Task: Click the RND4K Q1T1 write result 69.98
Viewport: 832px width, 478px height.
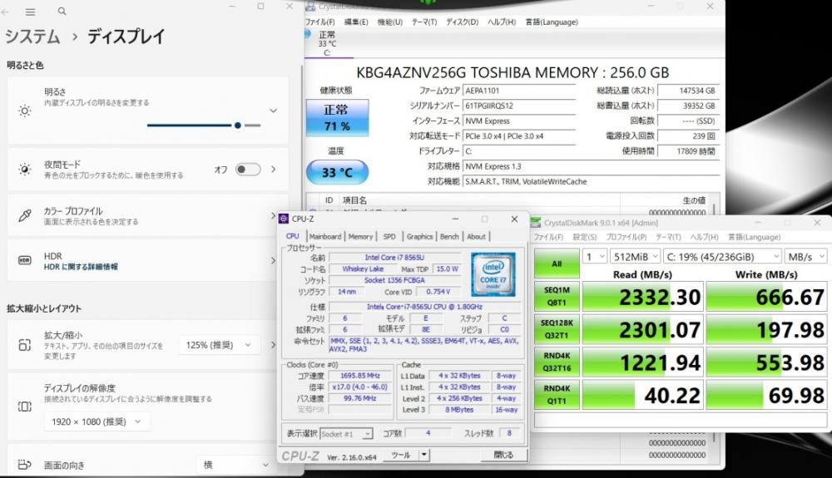Action: 766,396
